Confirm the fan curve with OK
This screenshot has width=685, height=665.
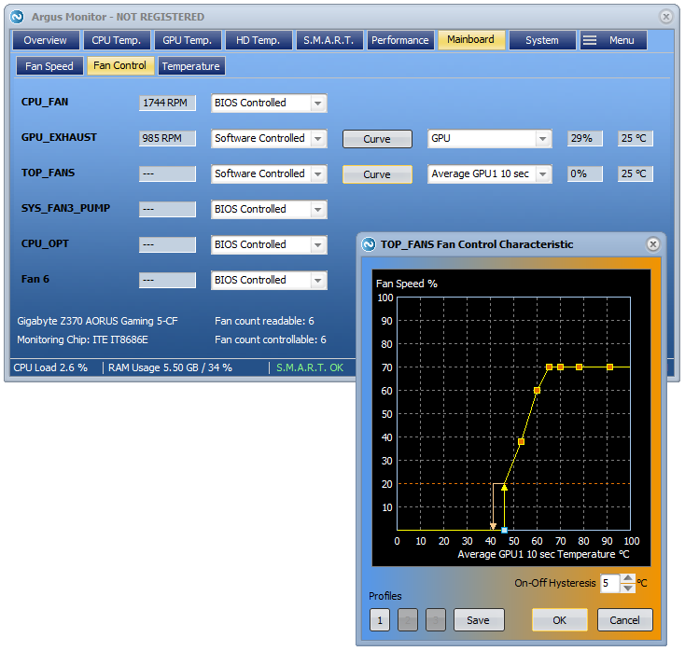click(x=559, y=620)
